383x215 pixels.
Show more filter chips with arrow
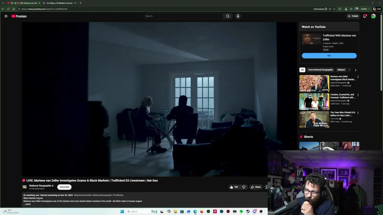[355, 70]
